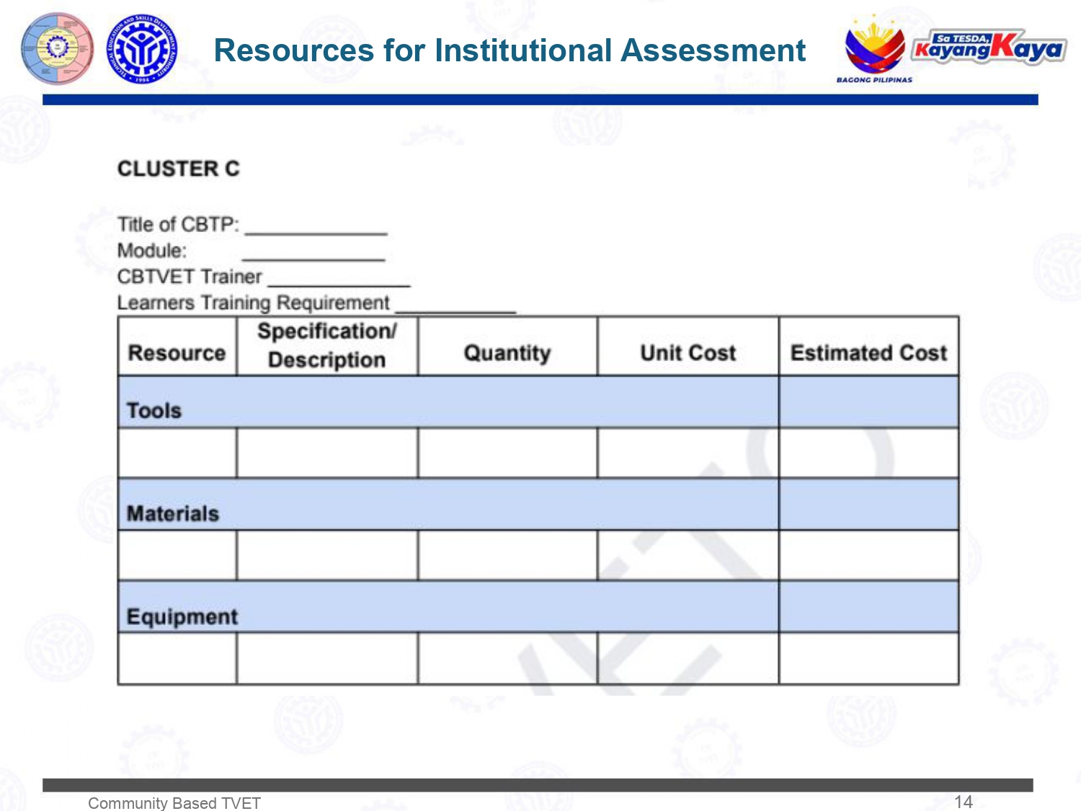Click the 'Materials' section row label
This screenshot has width=1081, height=811.
pos(173,513)
